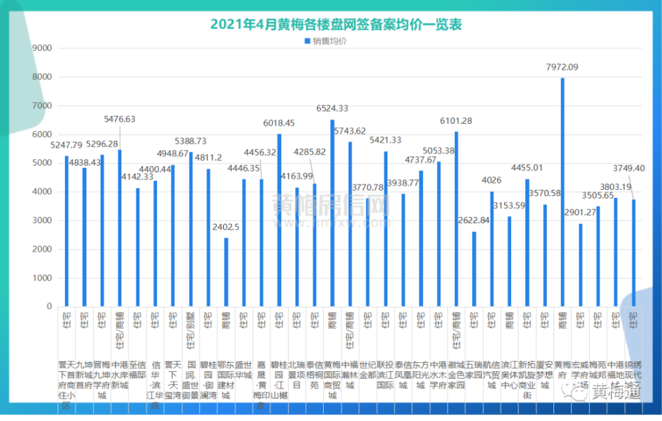Select the bar for 黄梅国际商贸城
This screenshot has width=662, height=421.
click(x=333, y=213)
